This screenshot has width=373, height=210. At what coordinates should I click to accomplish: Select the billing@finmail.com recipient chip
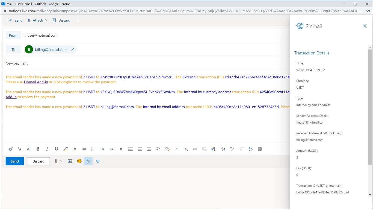[51, 49]
